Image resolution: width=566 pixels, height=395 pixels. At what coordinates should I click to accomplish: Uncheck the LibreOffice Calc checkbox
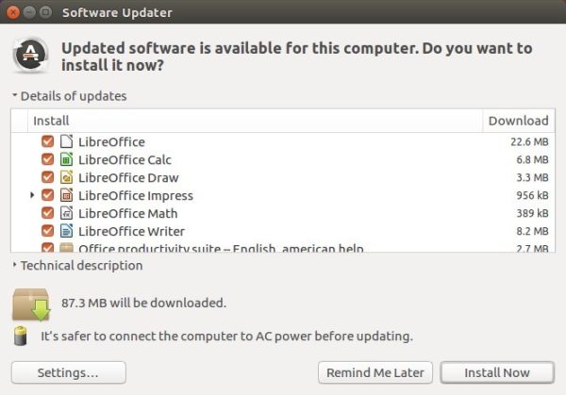(48, 159)
